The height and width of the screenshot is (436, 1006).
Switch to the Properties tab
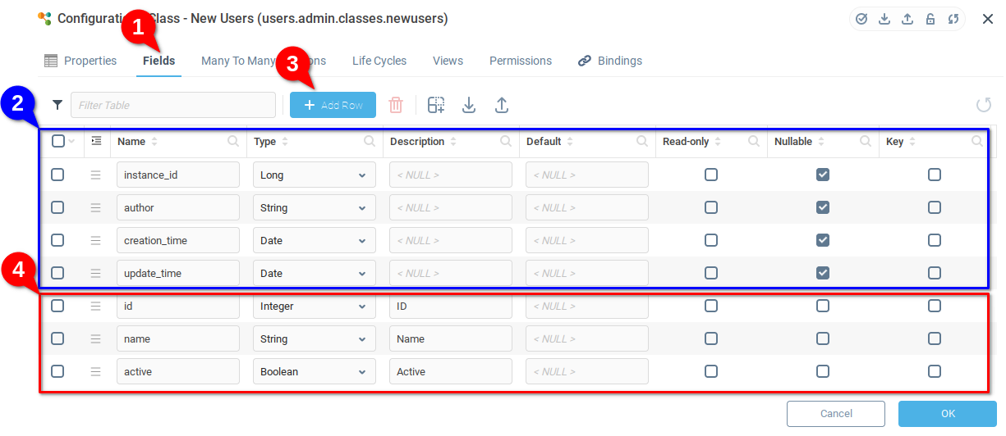coord(81,61)
